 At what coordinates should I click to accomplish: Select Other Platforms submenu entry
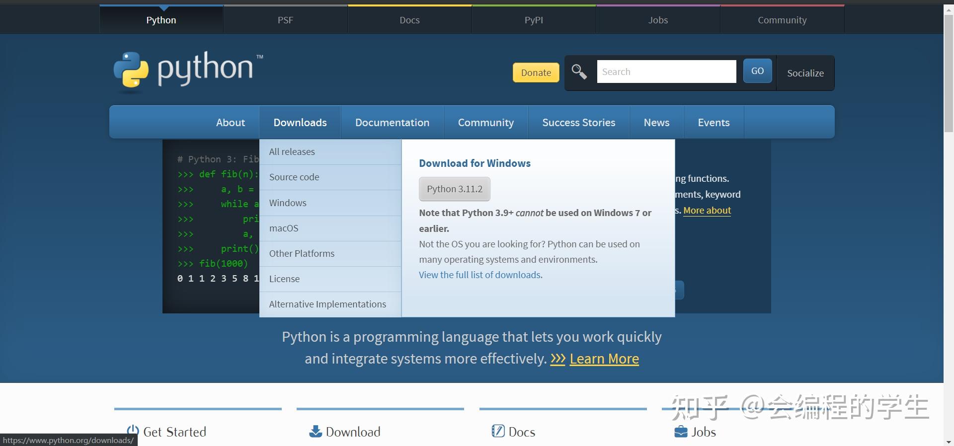pyautogui.click(x=330, y=254)
